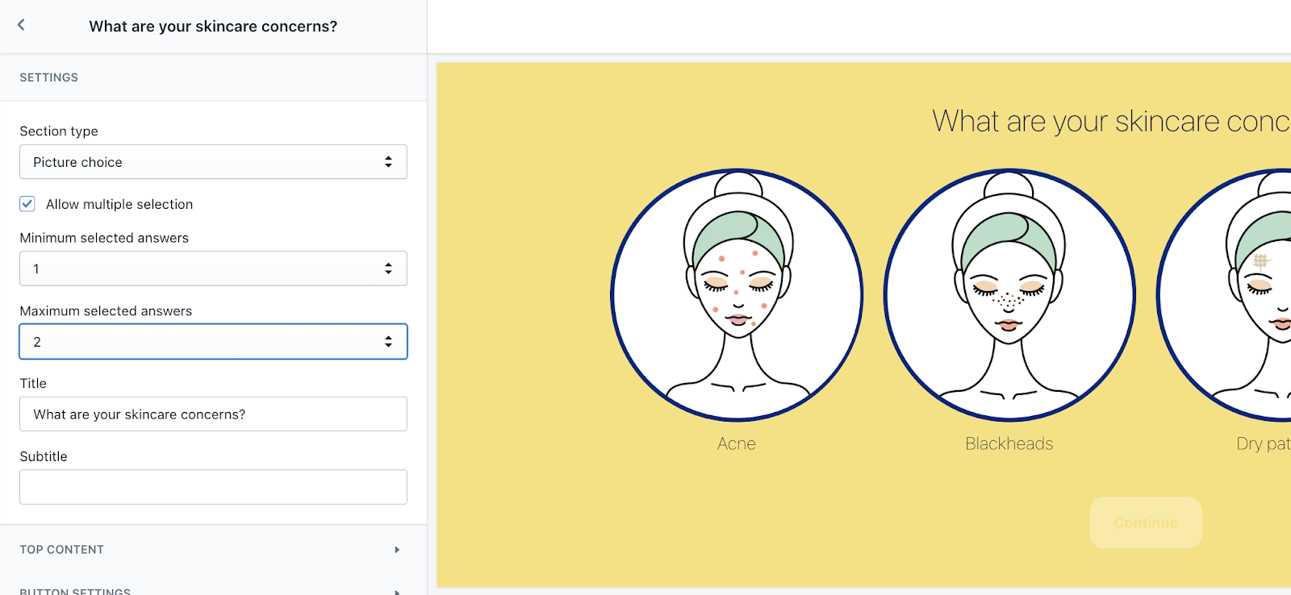Open Maximum selected answers dropdown
Viewport: 1291px width, 595px height.
(x=213, y=342)
